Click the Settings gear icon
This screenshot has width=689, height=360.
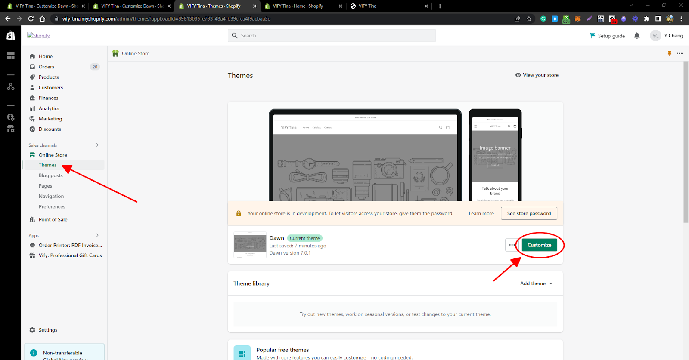32,330
